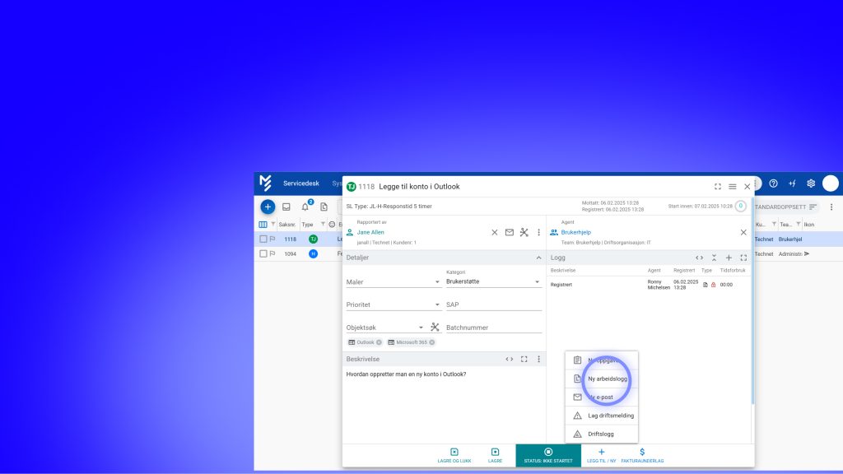The height and width of the screenshot is (474, 843).
Task: Filter the Type column
Action: [x=323, y=224]
